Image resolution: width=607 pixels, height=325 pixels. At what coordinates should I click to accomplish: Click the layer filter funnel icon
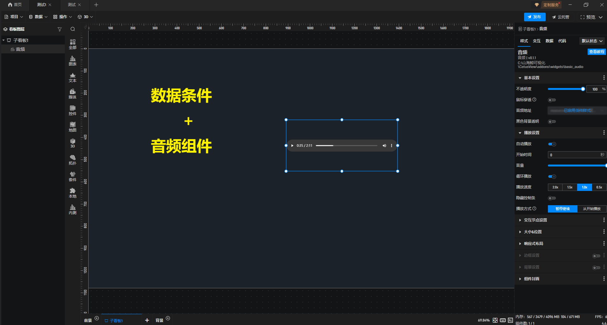tap(59, 29)
